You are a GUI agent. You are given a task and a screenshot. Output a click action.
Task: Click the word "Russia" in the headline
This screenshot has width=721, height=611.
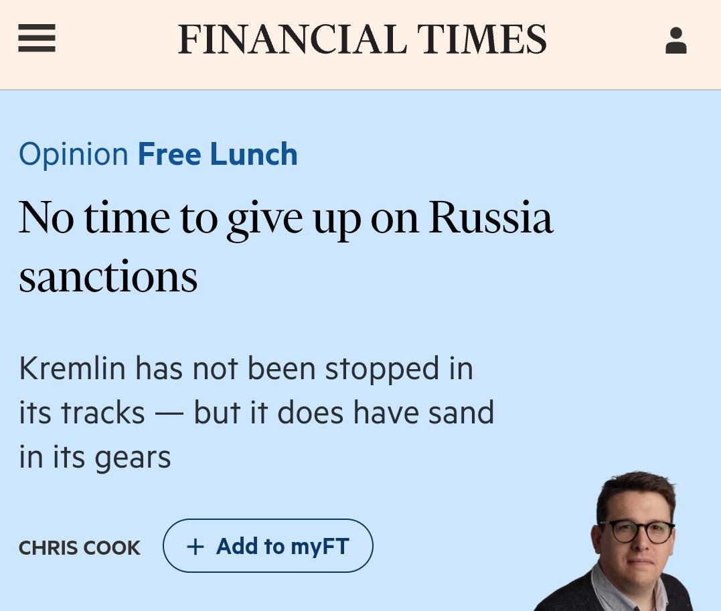[491, 218]
